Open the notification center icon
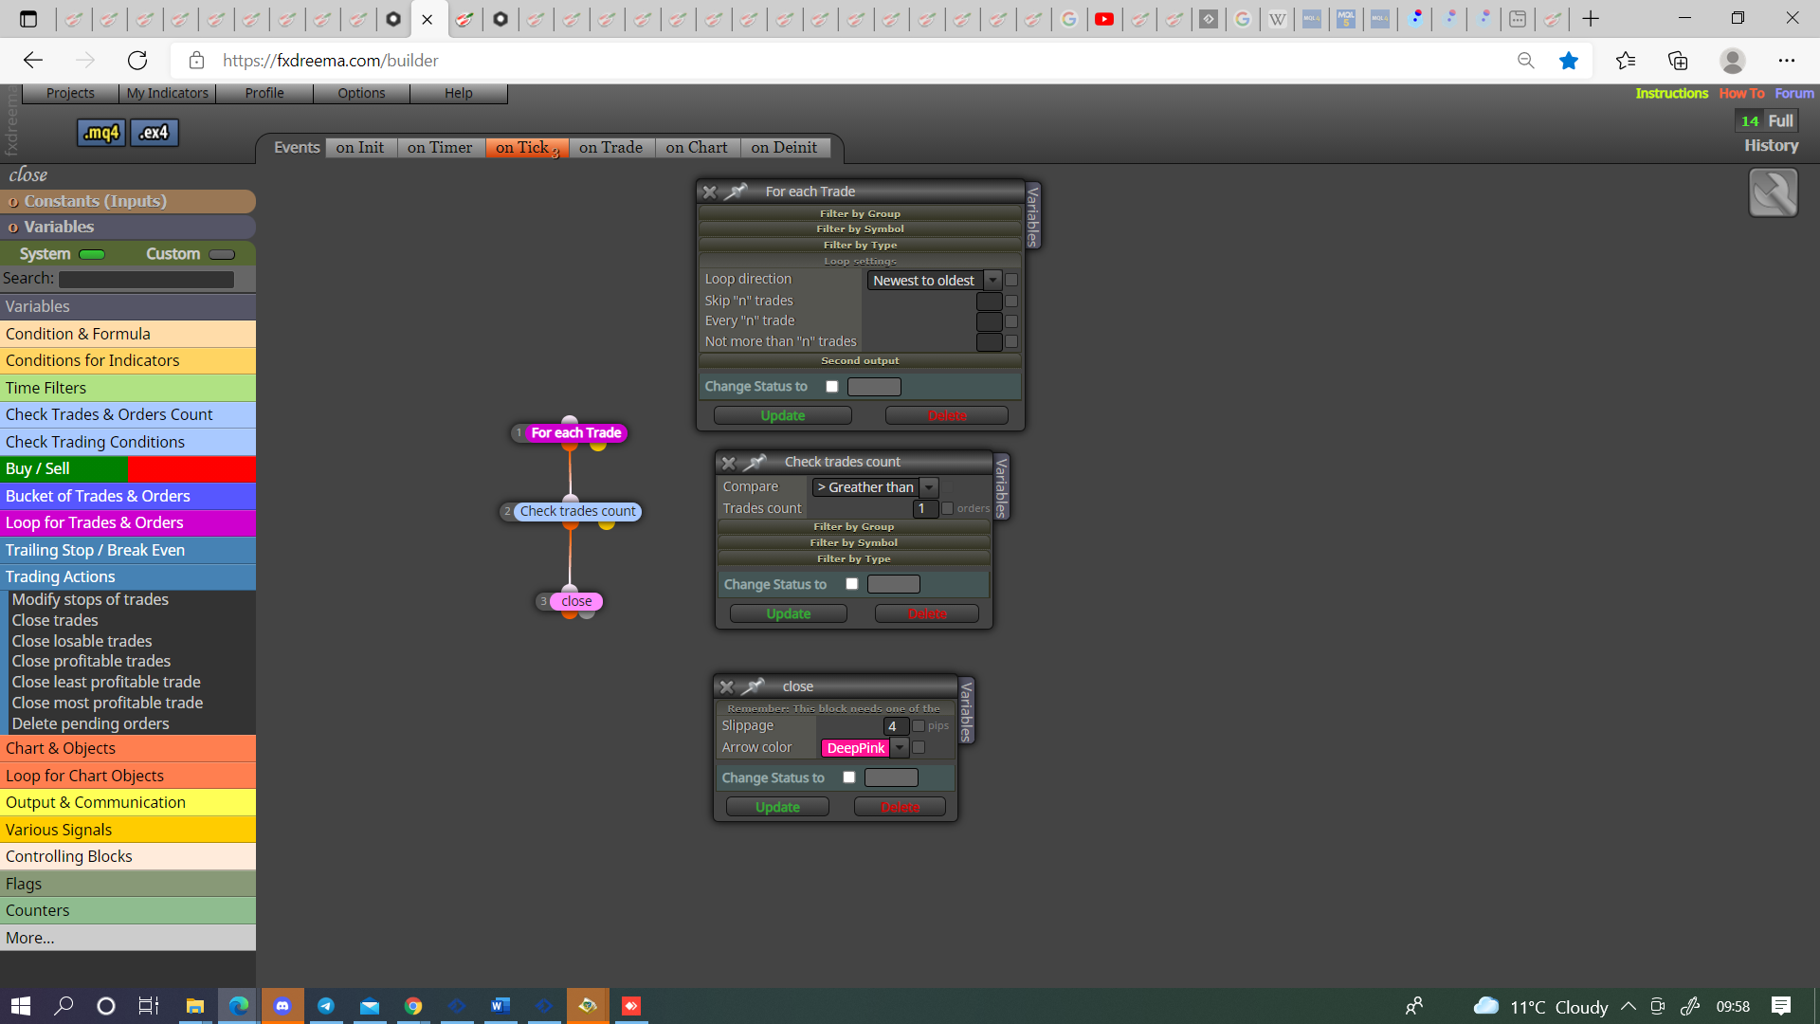This screenshot has height=1024, width=1820. coord(1781,1006)
